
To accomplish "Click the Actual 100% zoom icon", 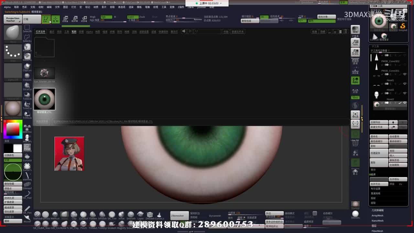I will coord(355,42).
